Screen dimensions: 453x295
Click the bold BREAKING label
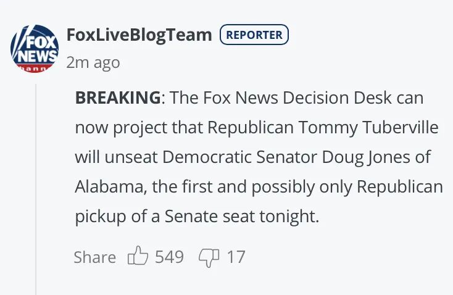click(117, 98)
